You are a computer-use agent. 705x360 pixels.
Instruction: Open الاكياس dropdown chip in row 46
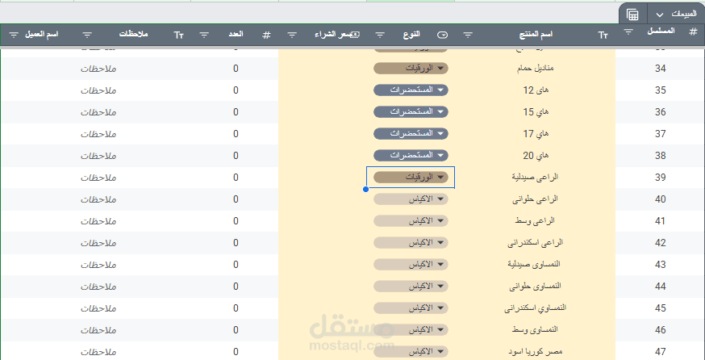(x=411, y=330)
